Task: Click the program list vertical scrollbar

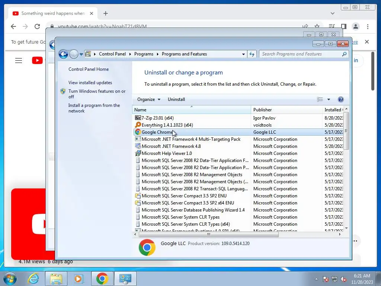Action: pyautogui.click(x=346, y=131)
